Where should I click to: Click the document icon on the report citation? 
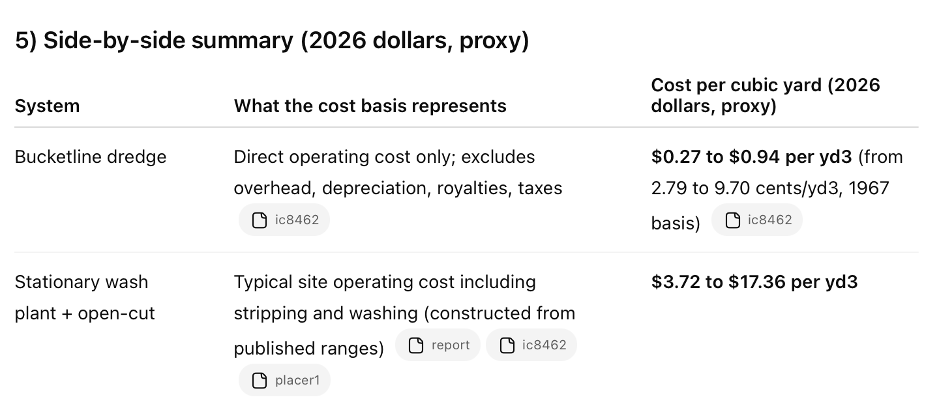[416, 345]
